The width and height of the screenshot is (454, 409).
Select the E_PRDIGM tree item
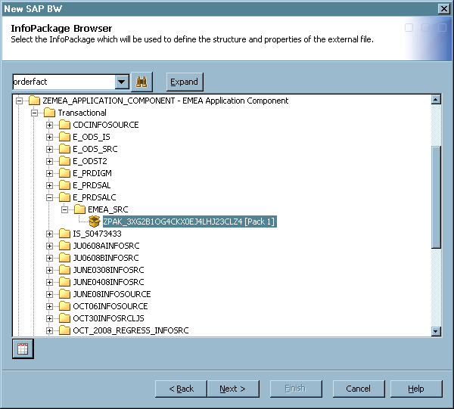[92, 173]
